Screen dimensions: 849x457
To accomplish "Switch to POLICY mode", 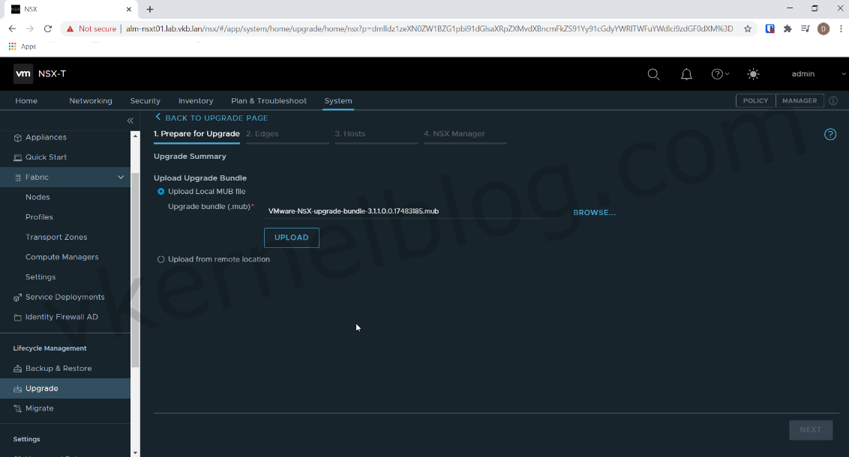I will [755, 100].
